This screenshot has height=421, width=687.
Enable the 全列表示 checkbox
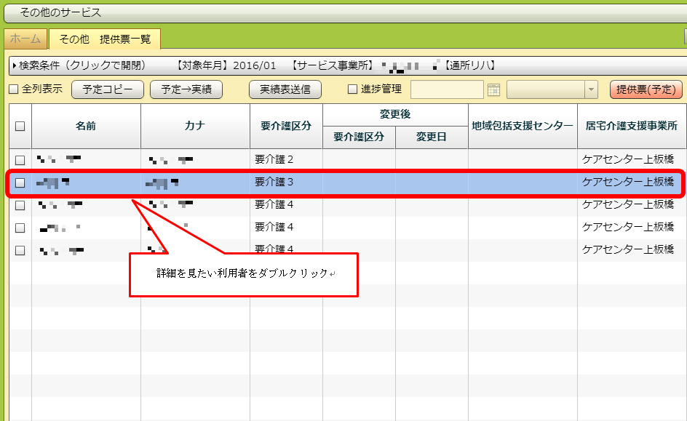click(x=13, y=90)
